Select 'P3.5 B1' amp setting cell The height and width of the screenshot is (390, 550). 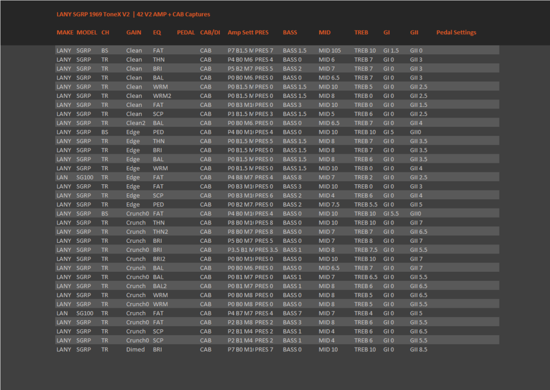tap(240, 250)
